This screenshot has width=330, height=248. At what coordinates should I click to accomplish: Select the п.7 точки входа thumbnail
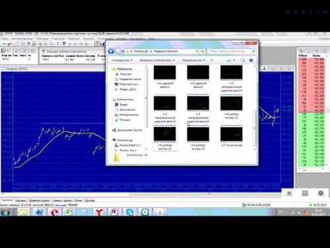[232, 137]
